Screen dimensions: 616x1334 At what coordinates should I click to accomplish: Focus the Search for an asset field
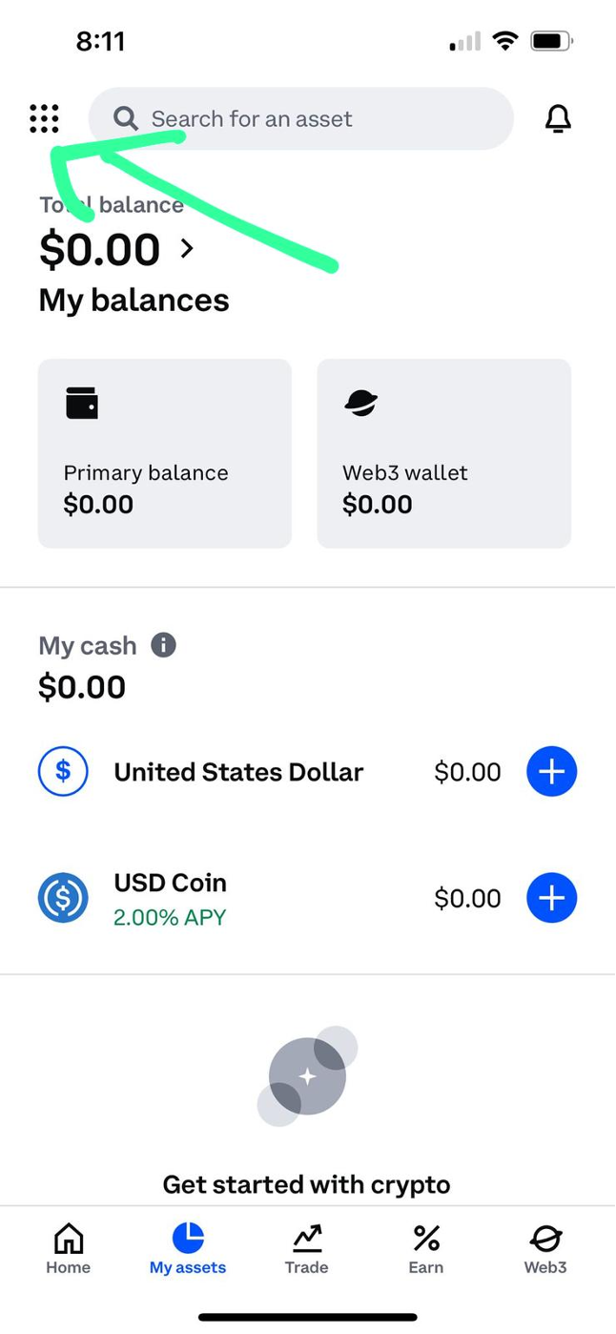[x=315, y=118]
